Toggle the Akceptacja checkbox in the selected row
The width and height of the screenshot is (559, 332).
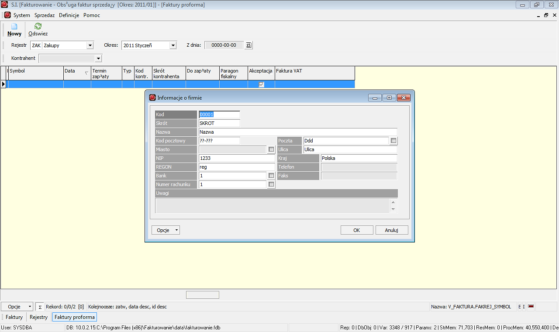click(x=261, y=84)
